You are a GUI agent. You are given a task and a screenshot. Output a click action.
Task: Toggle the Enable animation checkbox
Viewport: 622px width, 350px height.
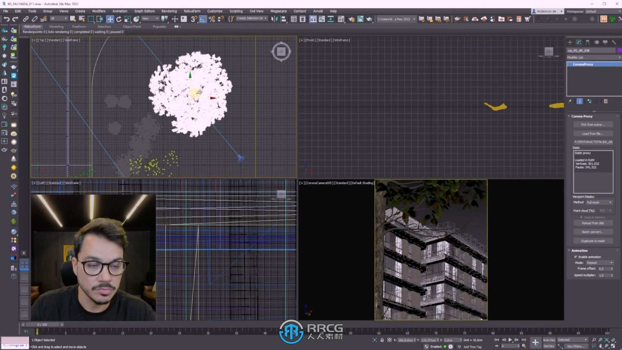pos(576,257)
